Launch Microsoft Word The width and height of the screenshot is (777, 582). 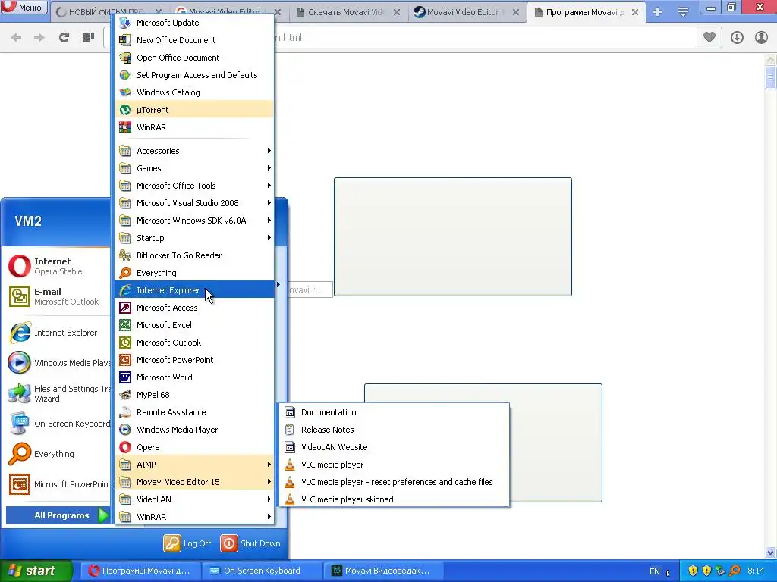[194, 377]
